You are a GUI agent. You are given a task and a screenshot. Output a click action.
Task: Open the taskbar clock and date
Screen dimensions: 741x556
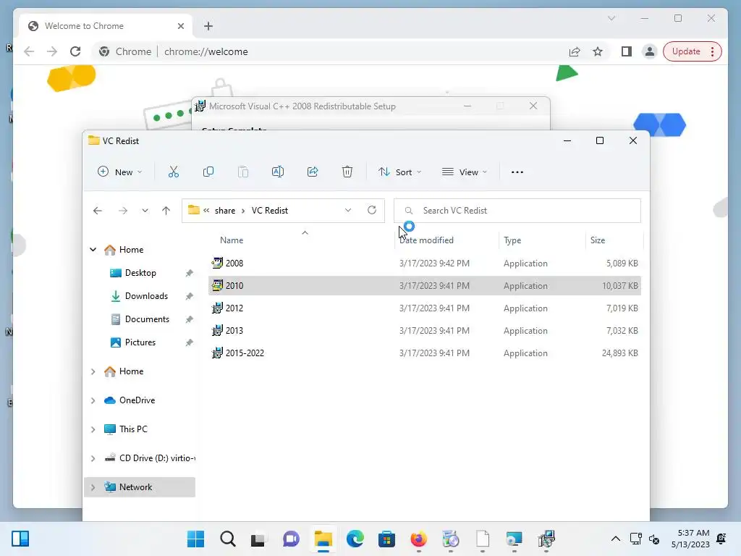tap(690, 539)
